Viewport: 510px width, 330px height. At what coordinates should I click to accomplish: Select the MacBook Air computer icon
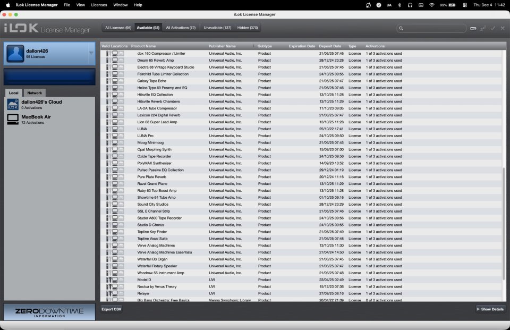point(13,120)
